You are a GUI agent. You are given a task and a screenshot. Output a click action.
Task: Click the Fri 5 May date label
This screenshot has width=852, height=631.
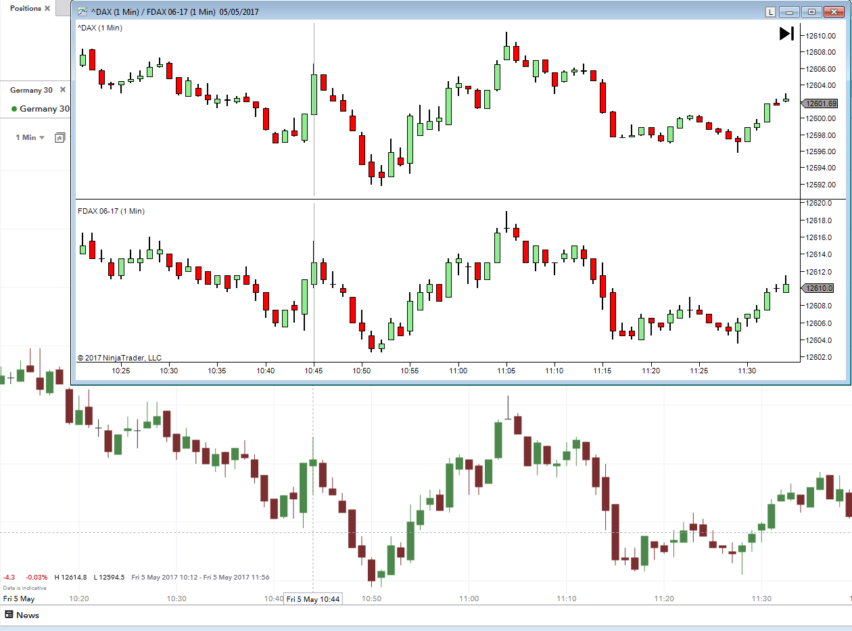coord(19,599)
